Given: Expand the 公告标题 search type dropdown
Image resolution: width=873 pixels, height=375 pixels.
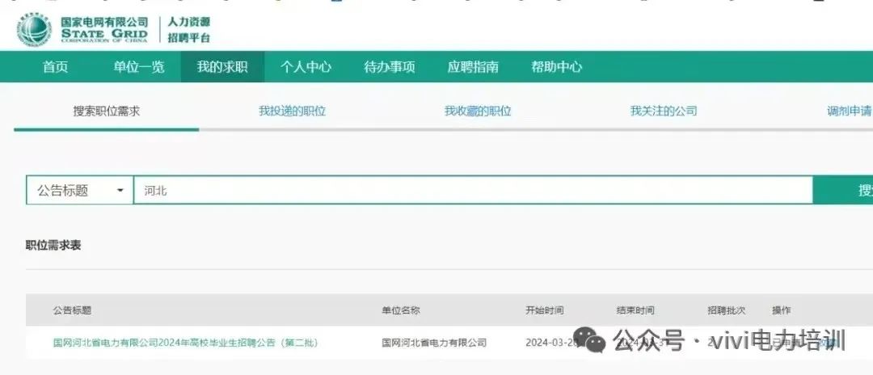Looking at the screenshot, I should [x=79, y=190].
